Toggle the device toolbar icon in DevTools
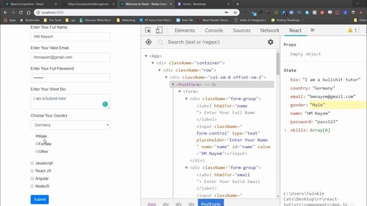The image size is (367, 206). 159,30
